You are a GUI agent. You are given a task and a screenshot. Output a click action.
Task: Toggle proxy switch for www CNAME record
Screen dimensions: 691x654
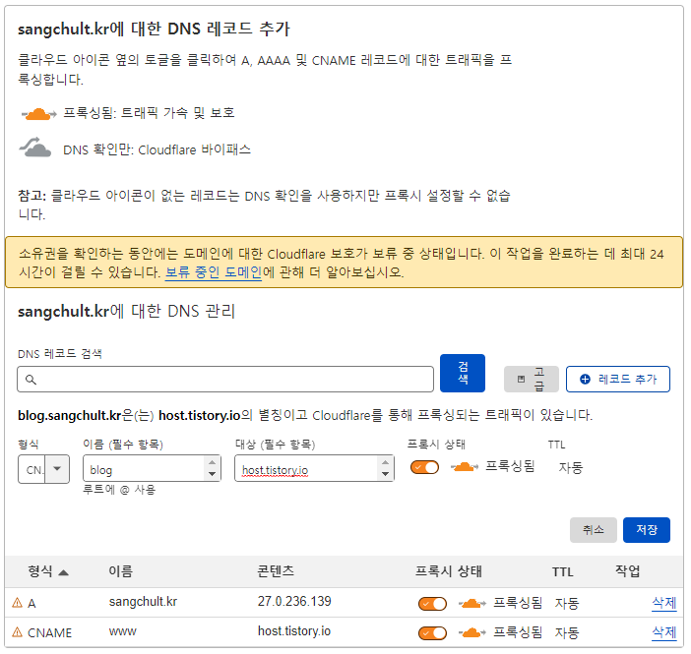432,633
